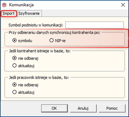Click the GT application icon in title bar
The height and width of the screenshot is (117, 129).
point(4,5)
